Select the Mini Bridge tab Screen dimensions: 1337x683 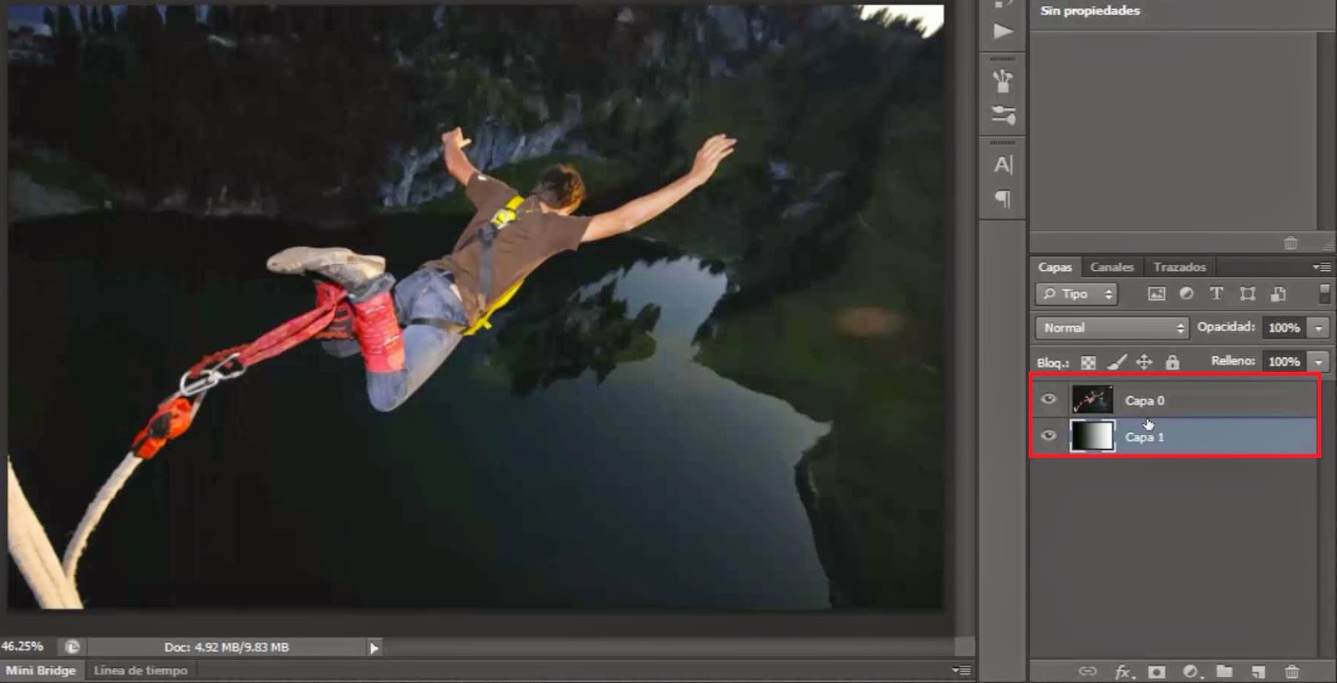[41, 670]
